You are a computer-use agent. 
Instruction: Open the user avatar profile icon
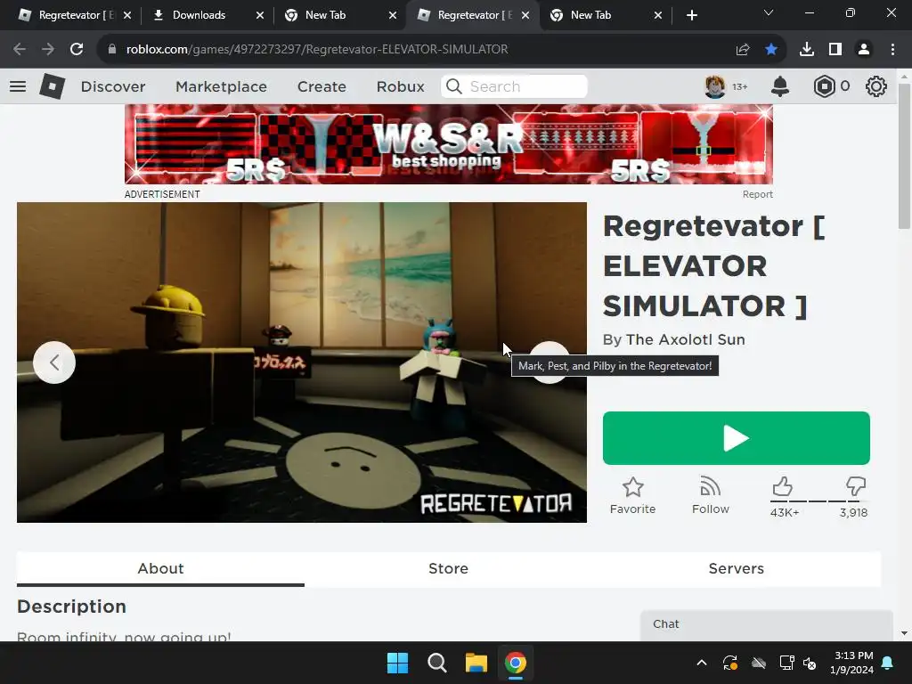[x=715, y=86]
